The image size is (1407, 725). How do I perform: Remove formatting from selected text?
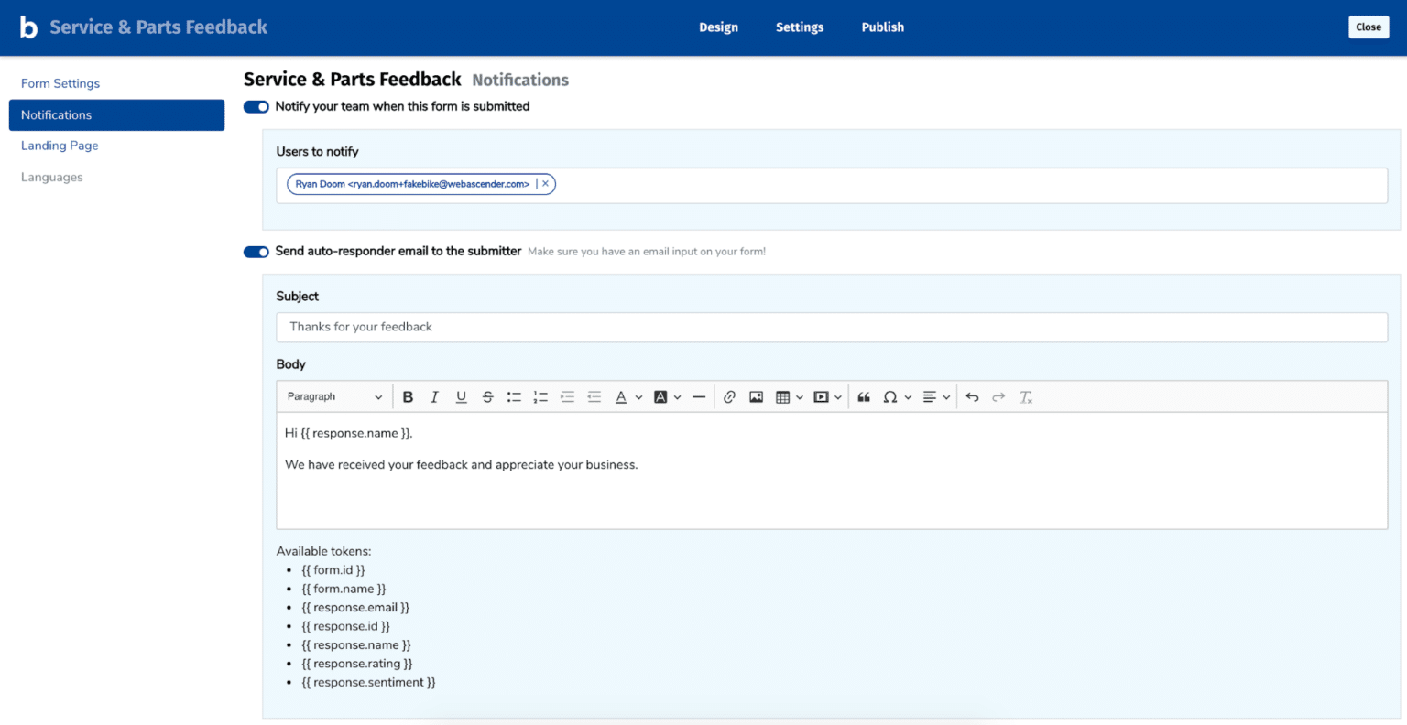(x=1025, y=397)
